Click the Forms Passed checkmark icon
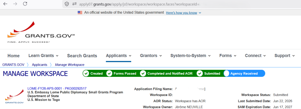This screenshot has height=109, width=301. pyautogui.click(x=109, y=73)
